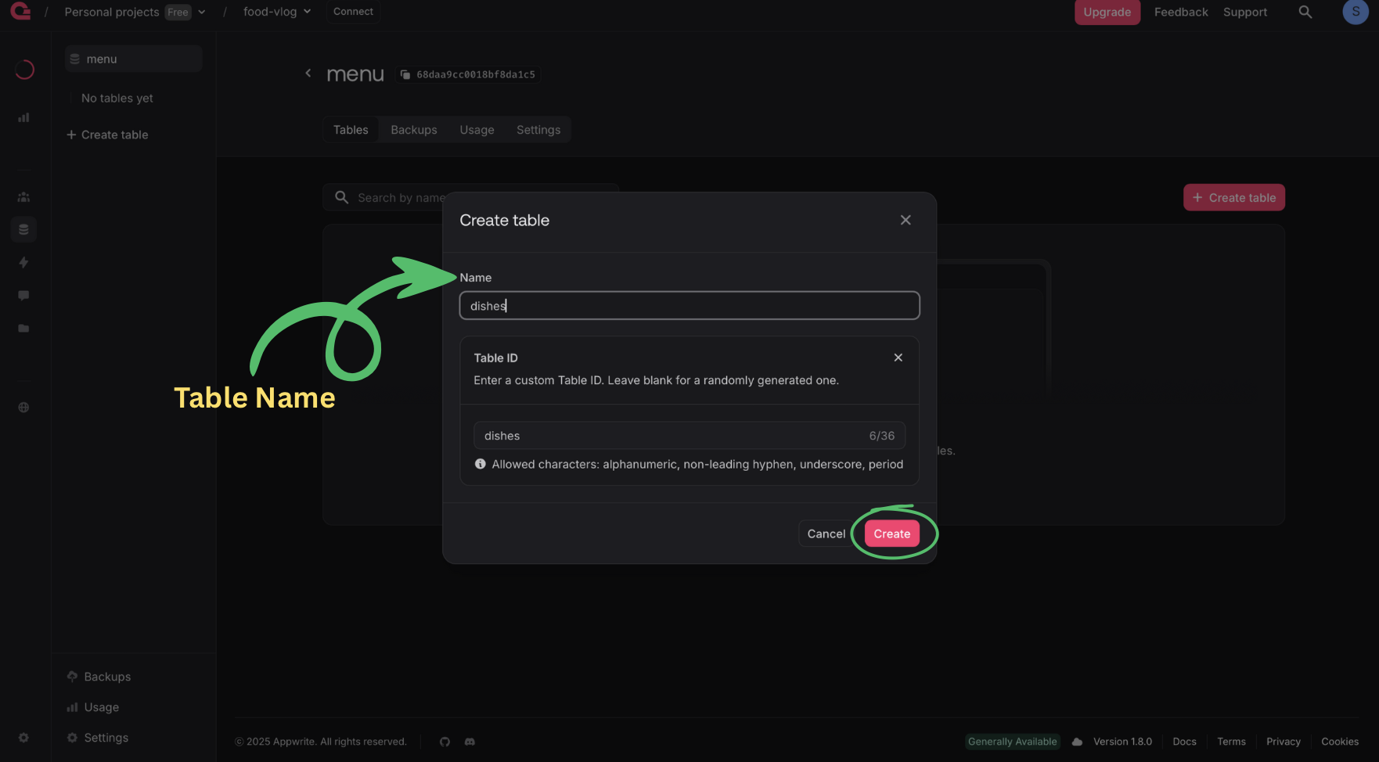Create the dishes table via Create button
Image resolution: width=1379 pixels, height=762 pixels.
pos(891,533)
